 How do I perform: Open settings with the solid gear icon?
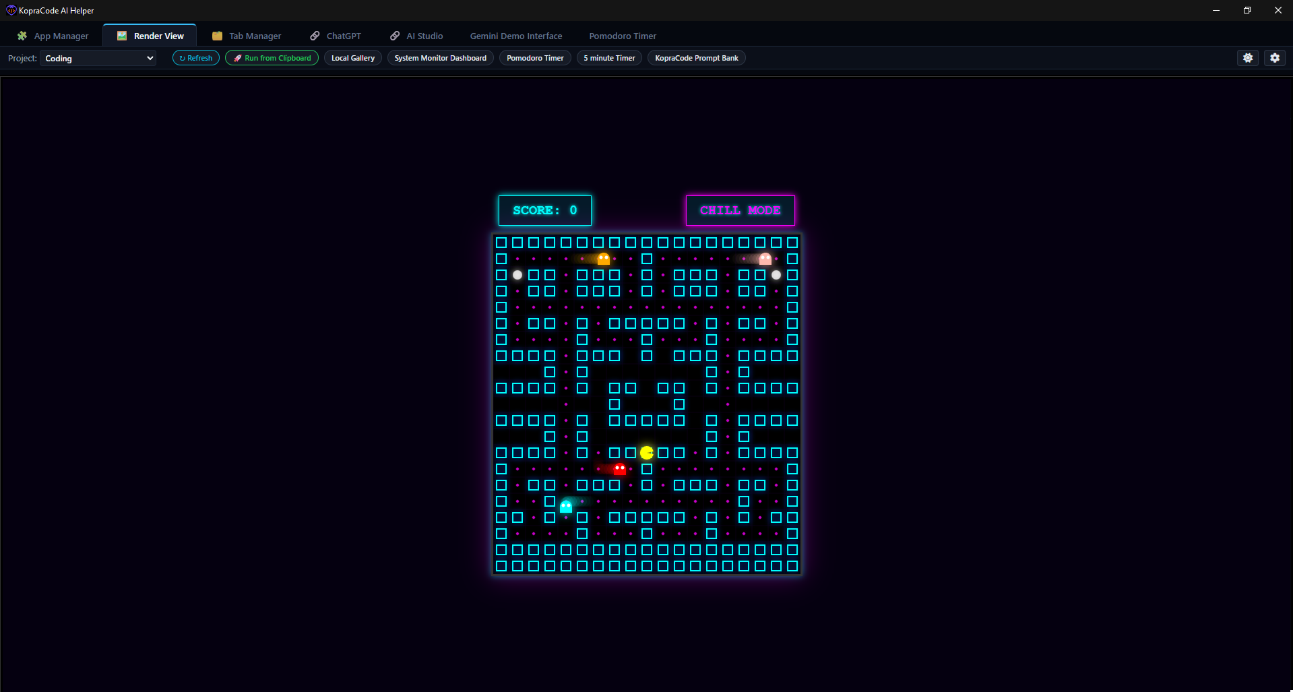point(1274,58)
